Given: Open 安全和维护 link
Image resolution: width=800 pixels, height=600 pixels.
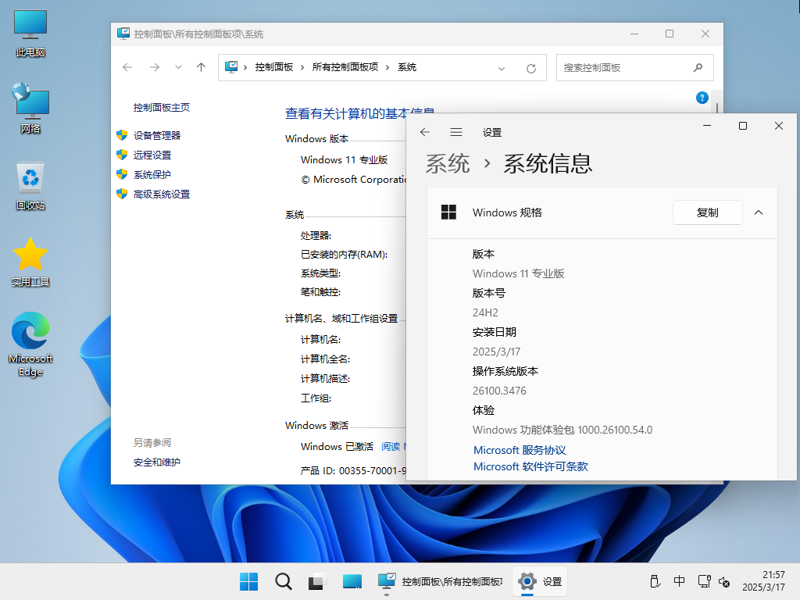Looking at the screenshot, I should [156, 462].
